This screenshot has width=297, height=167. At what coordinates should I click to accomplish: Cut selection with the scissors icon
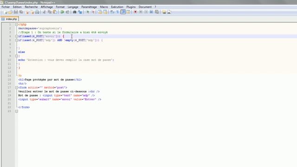(44, 12)
